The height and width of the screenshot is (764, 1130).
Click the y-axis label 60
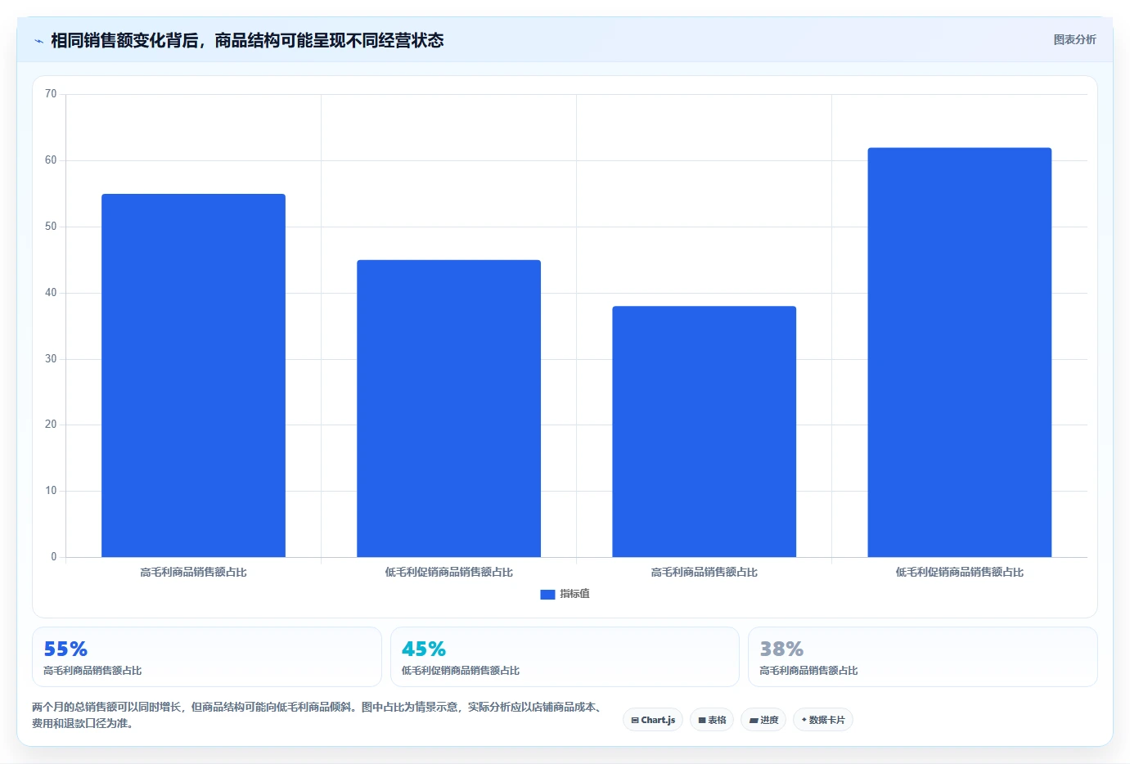point(51,160)
